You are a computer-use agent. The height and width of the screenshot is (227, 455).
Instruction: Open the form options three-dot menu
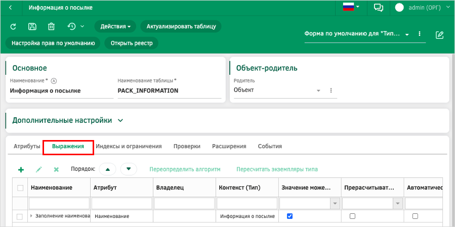click(419, 34)
